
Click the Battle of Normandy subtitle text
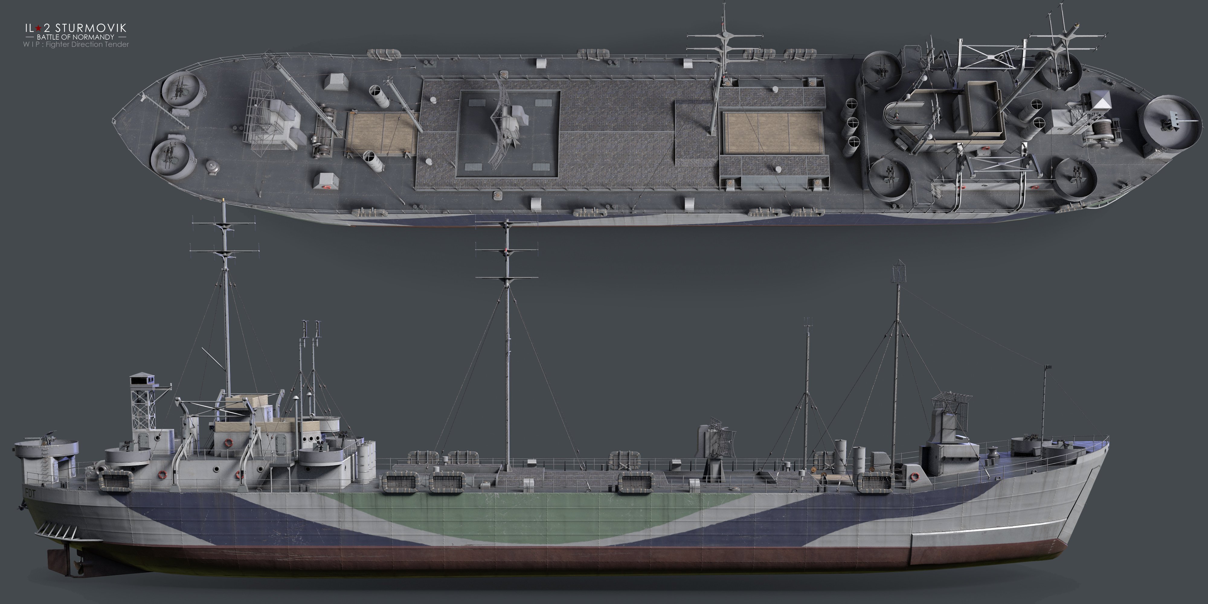click(75, 37)
